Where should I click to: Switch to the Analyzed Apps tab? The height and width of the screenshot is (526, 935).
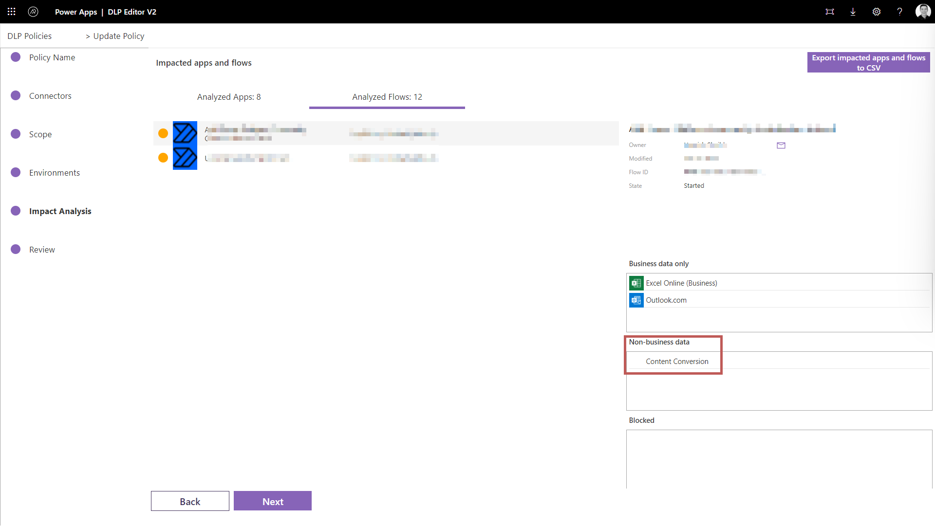pos(229,97)
